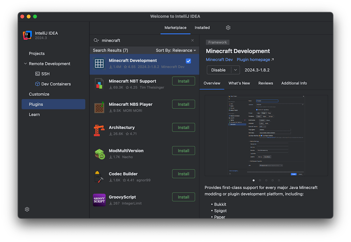Click the IntelliJ IDEA logo icon
The image size is (351, 242).
[27, 35]
